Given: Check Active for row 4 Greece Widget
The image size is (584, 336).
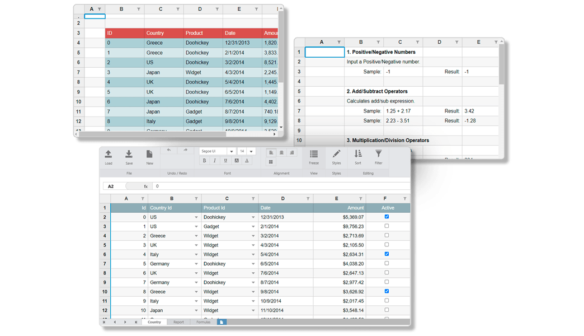Looking at the screenshot, I should [387, 235].
